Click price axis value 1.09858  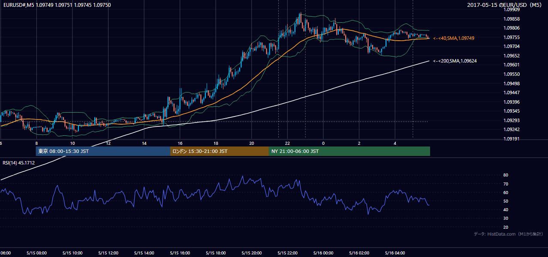[x=512, y=19]
